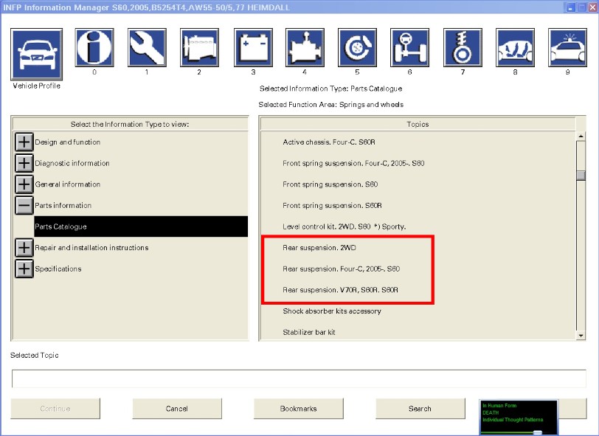This screenshot has width=599, height=436.
Task: Choose the Stabilizer bar kit topic
Action: [309, 333]
